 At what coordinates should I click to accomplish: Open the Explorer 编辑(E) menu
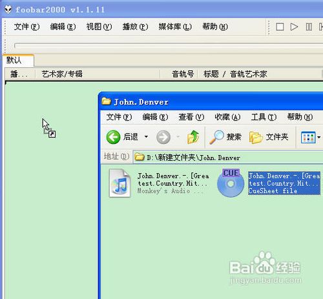(155, 117)
